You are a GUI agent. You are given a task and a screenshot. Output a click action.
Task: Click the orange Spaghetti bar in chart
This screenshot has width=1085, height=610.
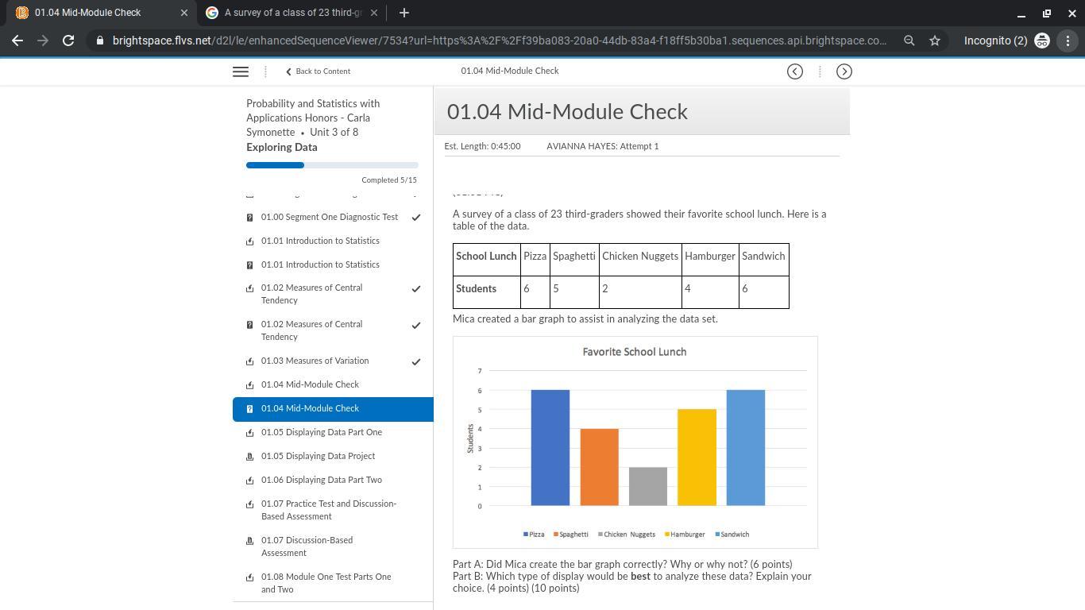(x=600, y=467)
